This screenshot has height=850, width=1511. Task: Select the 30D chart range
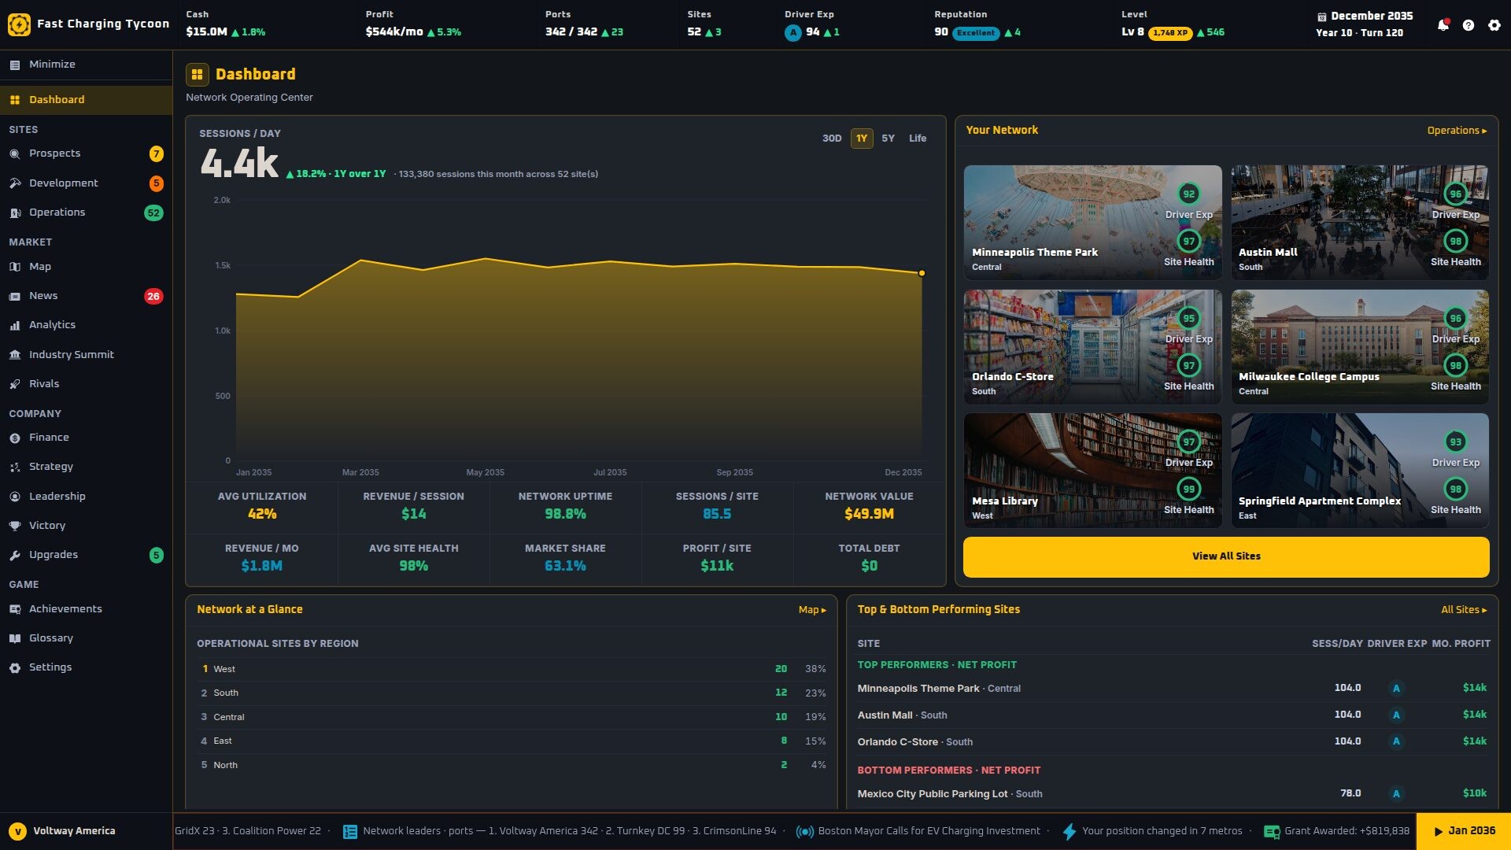832,139
